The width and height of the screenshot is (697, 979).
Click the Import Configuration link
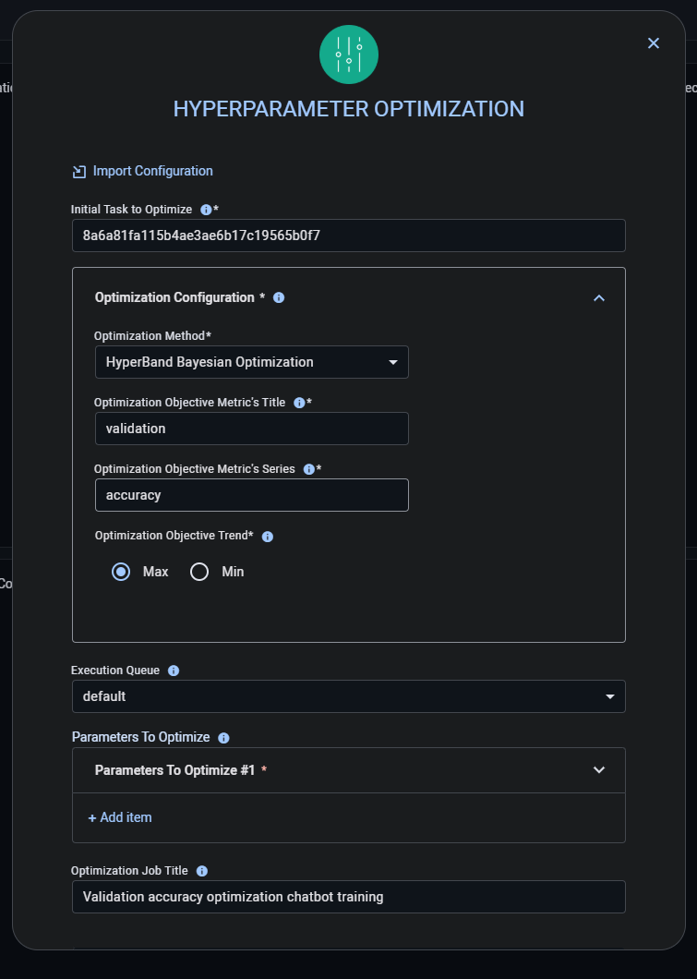coord(142,171)
